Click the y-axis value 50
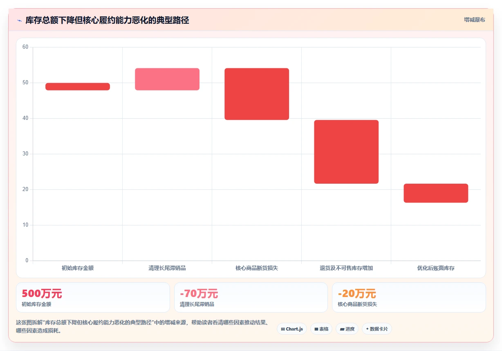The image size is (502, 351). 25,83
